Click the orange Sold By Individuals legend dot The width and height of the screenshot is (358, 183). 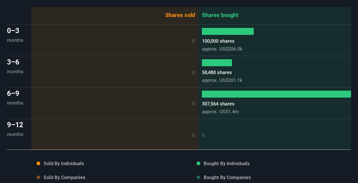(x=38, y=163)
